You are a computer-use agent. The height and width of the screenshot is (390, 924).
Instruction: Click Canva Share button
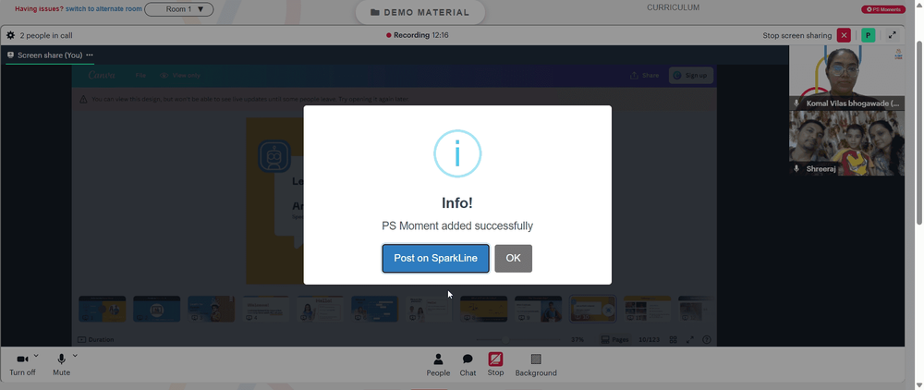(x=645, y=76)
